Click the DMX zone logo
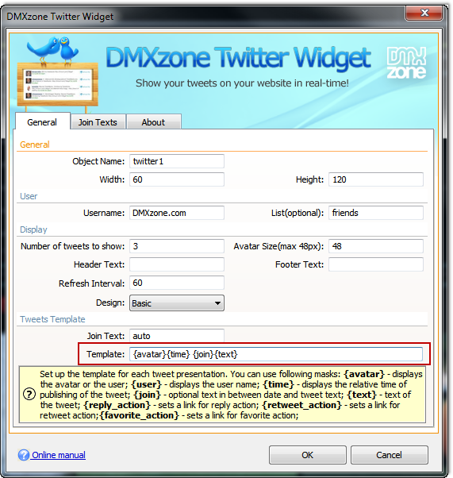This screenshot has width=453, height=478. [x=407, y=63]
